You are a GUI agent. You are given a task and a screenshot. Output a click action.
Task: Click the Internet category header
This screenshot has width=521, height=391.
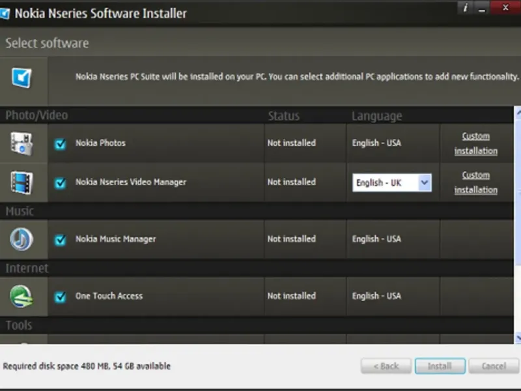pyautogui.click(x=27, y=268)
